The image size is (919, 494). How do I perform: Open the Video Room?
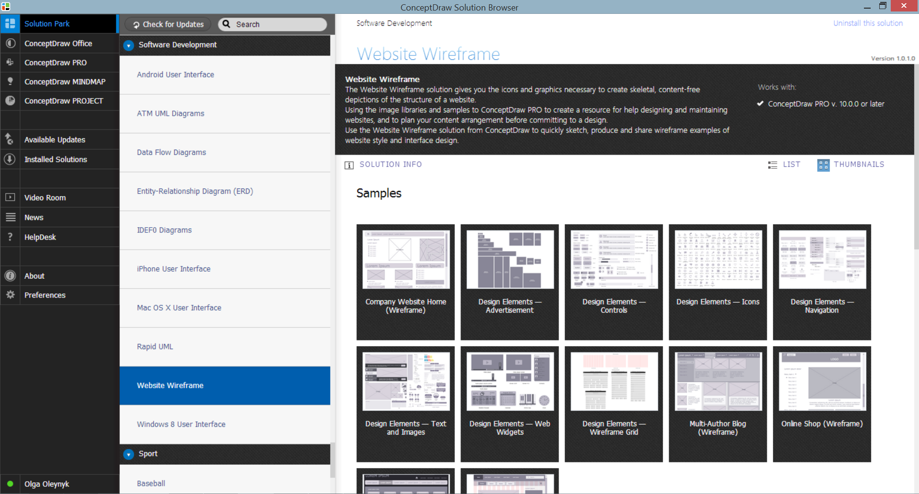pyautogui.click(x=59, y=198)
